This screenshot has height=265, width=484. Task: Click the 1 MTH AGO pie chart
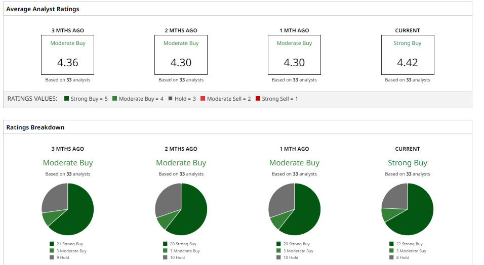[294, 209]
